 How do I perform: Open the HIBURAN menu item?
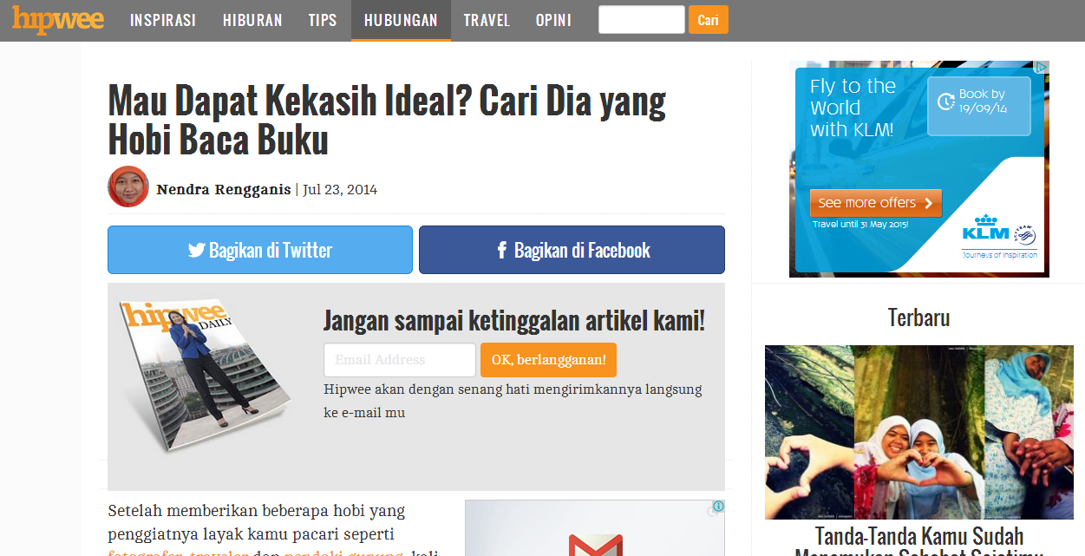click(252, 20)
